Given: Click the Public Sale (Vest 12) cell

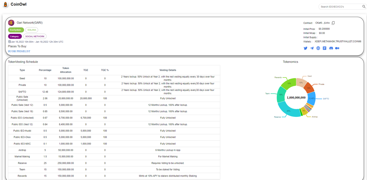Looking at the screenshot, I should [x=22, y=105].
